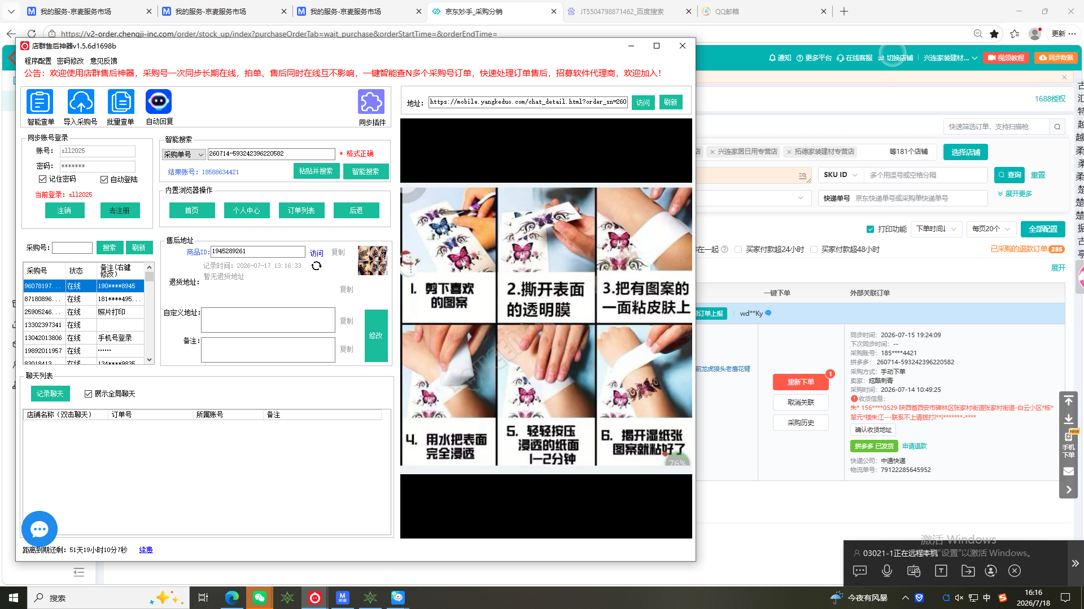Click the product thumbnail beside 商品ID
The height and width of the screenshot is (609, 1084).
373,261
